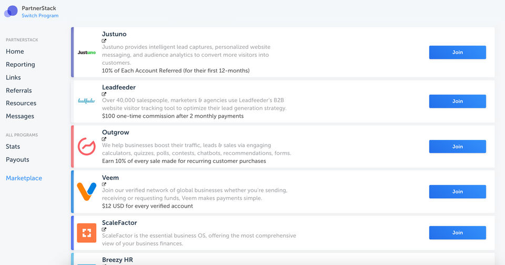Screen dimensions: 505x265
Task: Select Referrals in the sidebar
Action: tap(19, 90)
